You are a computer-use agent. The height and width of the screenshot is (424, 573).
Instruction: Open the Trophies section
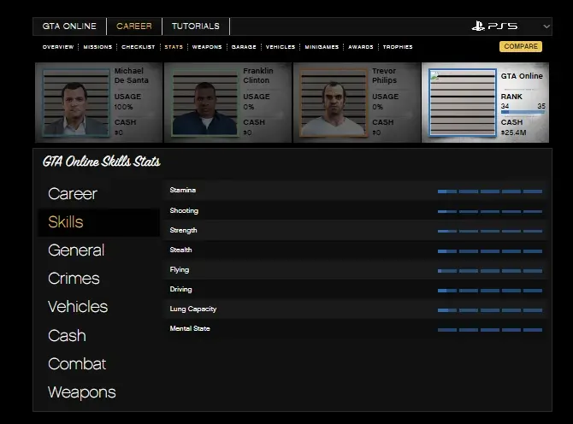[x=398, y=47]
